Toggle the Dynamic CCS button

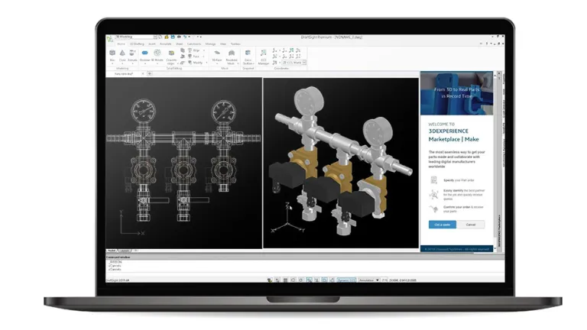[x=346, y=280]
